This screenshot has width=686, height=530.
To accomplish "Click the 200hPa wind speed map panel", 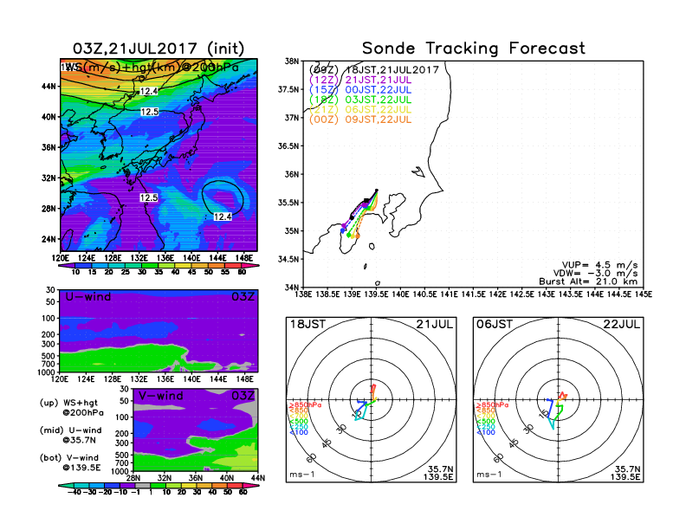I will (x=159, y=154).
